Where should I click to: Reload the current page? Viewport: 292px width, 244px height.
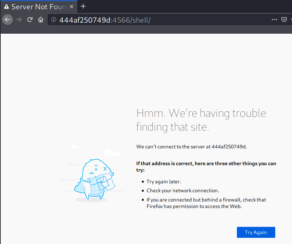(x=30, y=20)
